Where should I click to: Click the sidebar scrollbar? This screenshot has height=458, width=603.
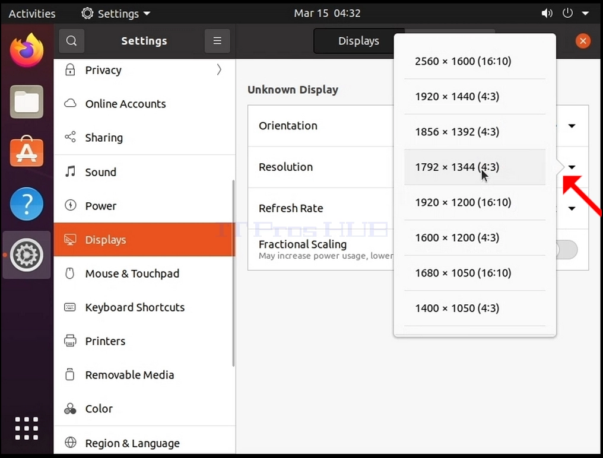[233, 273]
